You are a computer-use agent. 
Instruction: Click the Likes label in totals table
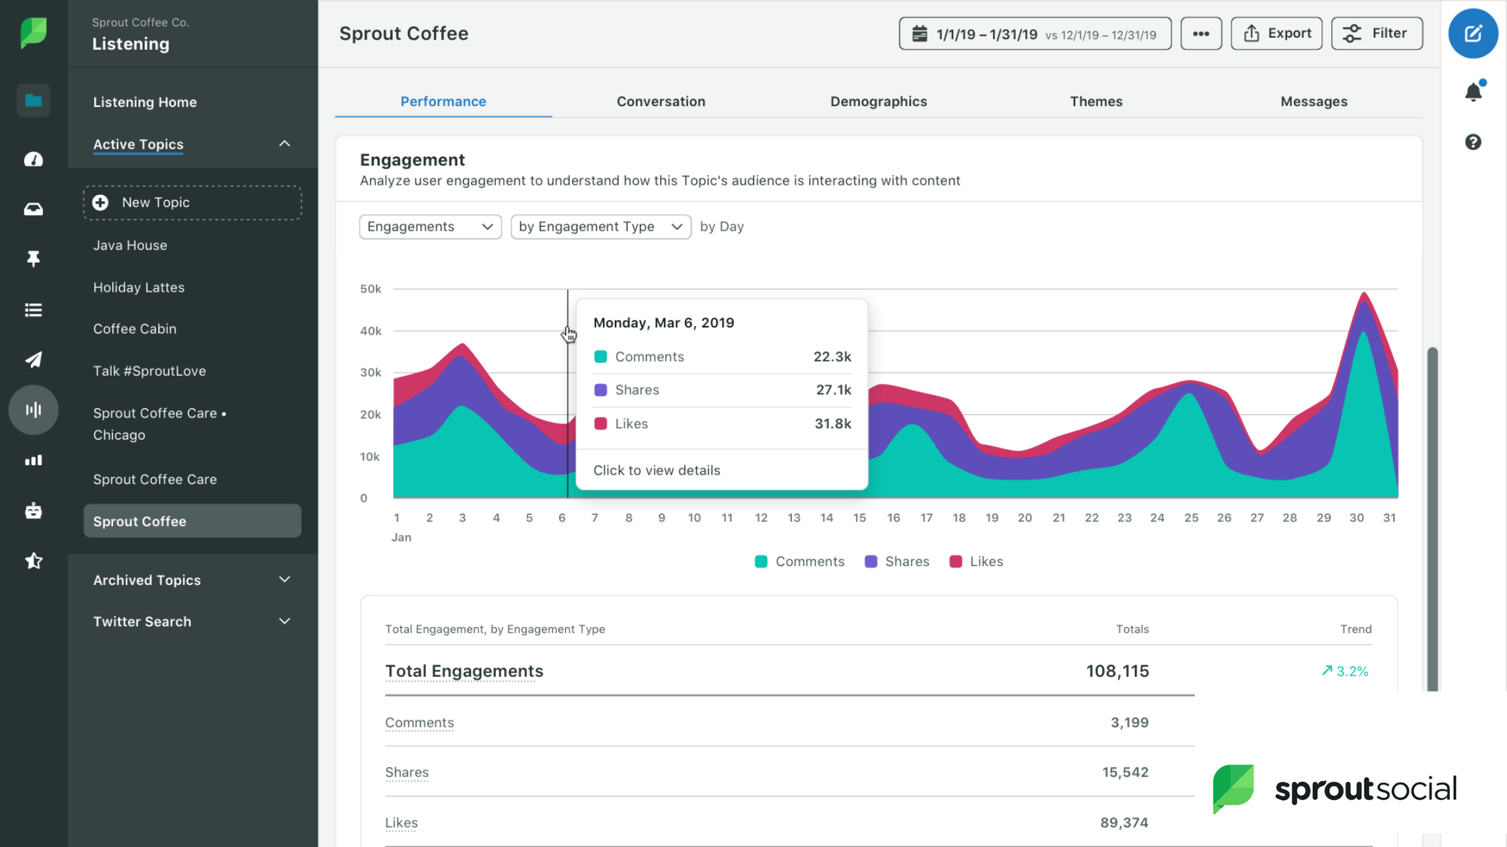point(401,823)
